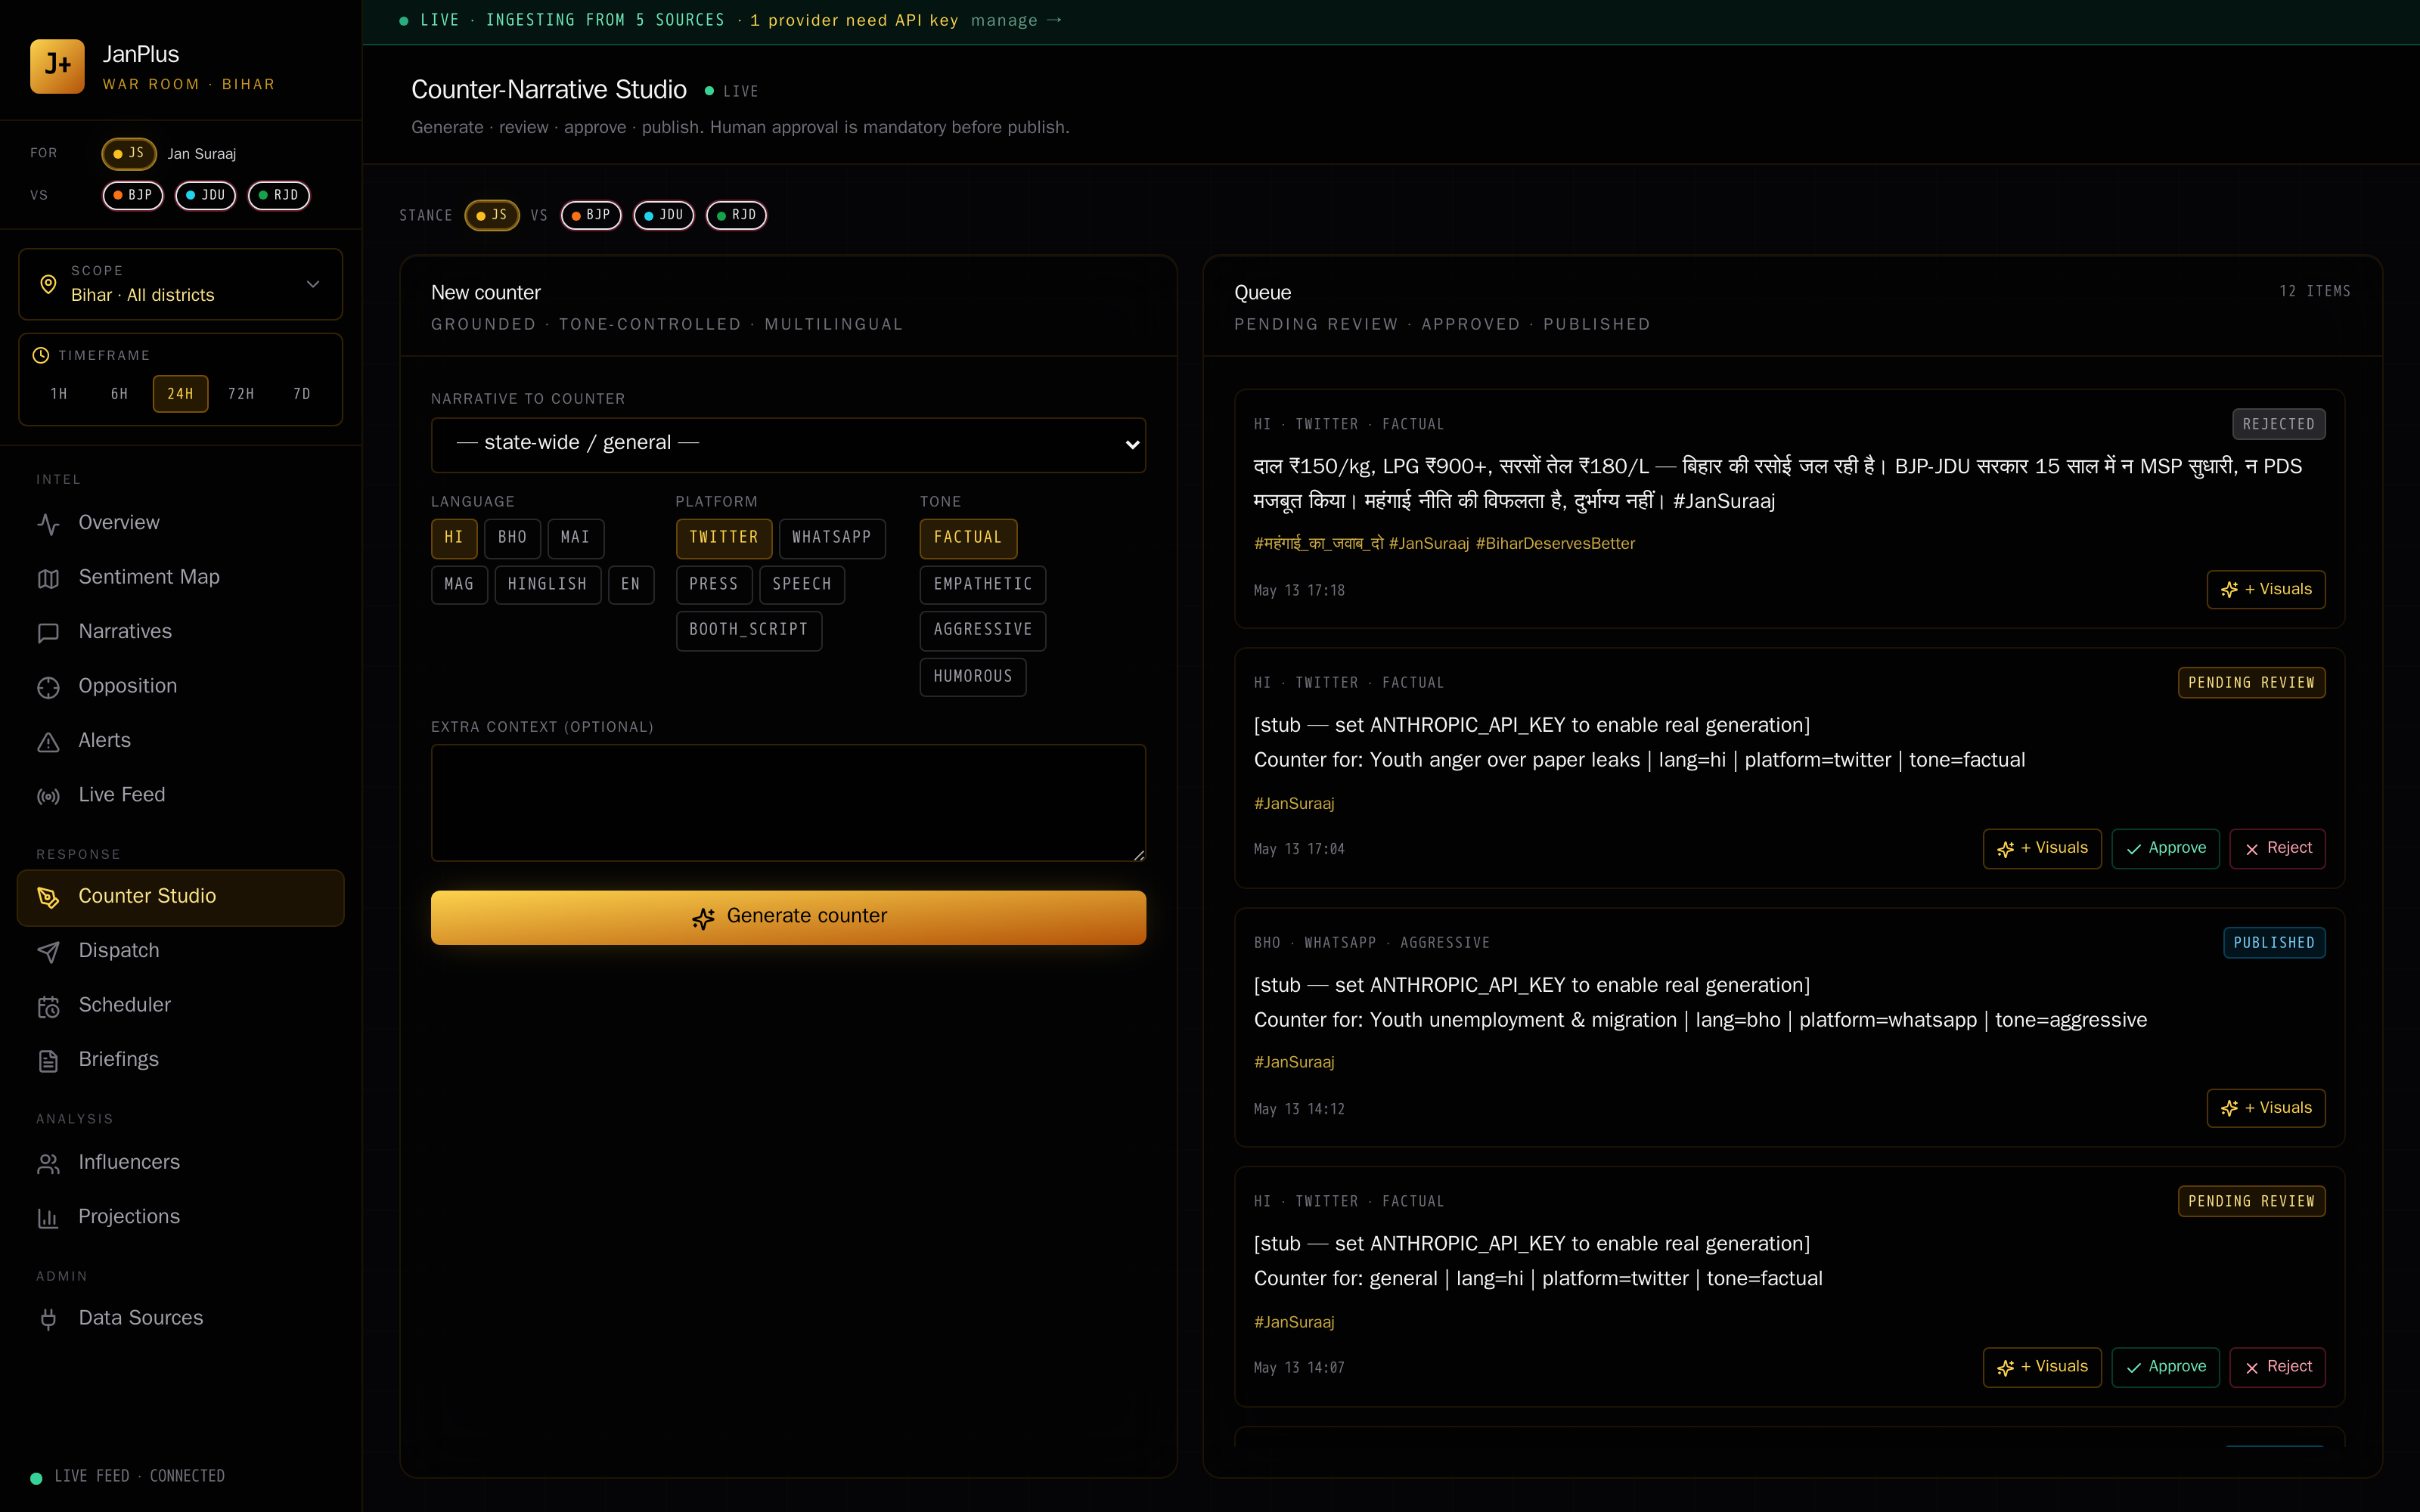Click the Sentiment Map icon

[48, 578]
